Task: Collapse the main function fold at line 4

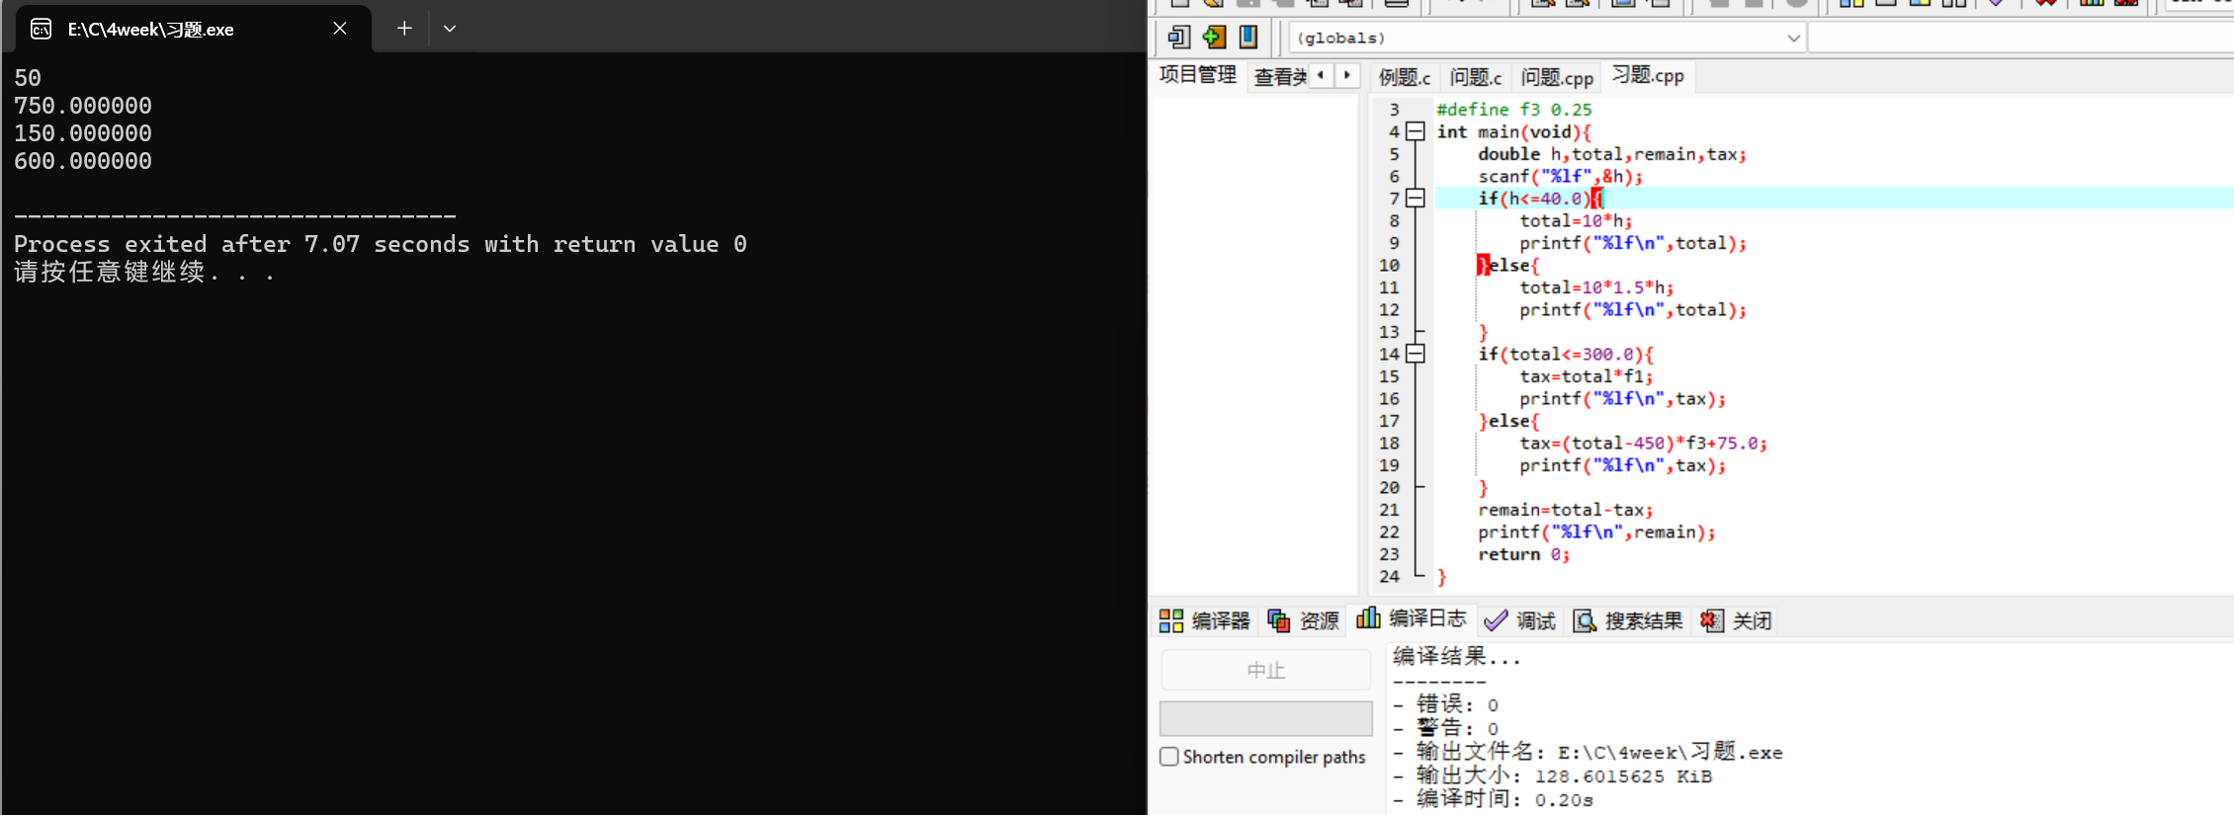Action: coord(1416,131)
